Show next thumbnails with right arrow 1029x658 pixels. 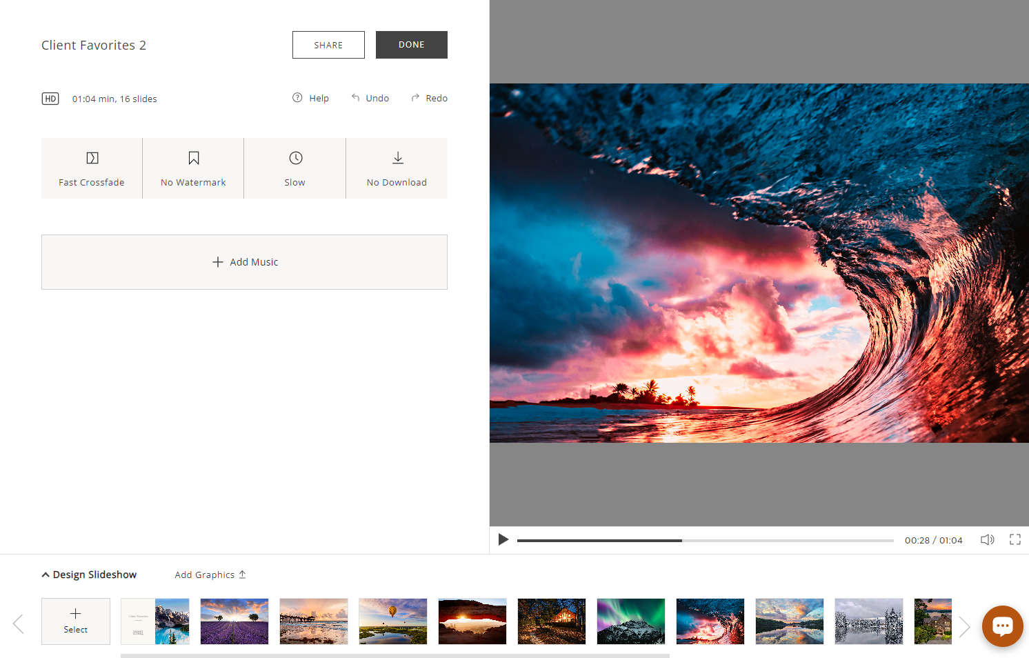coord(964,626)
